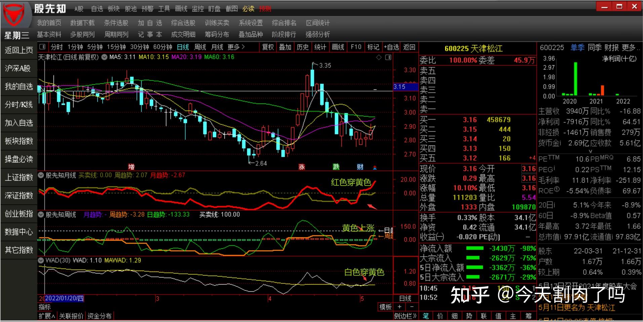Select the 周线 weekly period
This screenshot has width=643, height=322.
(x=200, y=47)
